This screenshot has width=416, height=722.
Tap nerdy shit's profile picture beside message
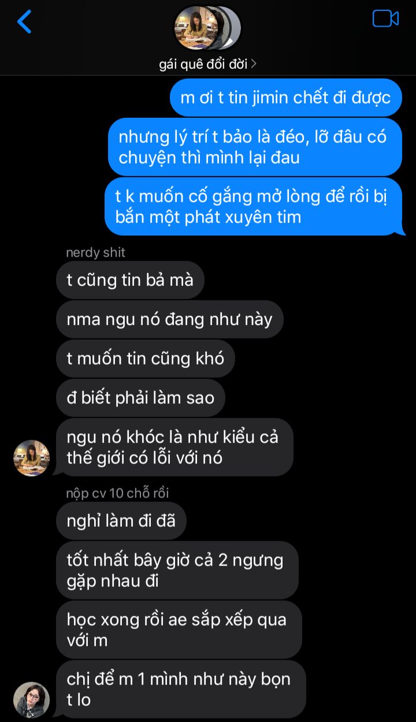click(x=31, y=458)
